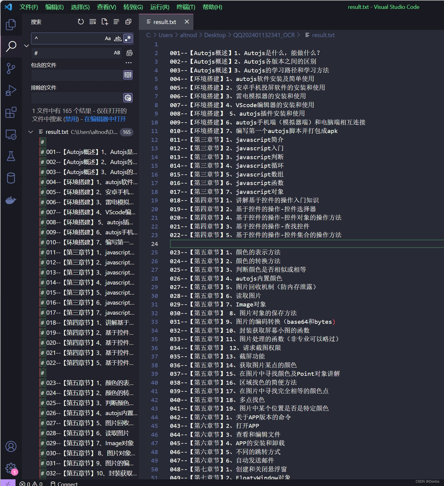Toggle Match Whole Word in search
The width and height of the screenshot is (444, 486).
[118, 38]
